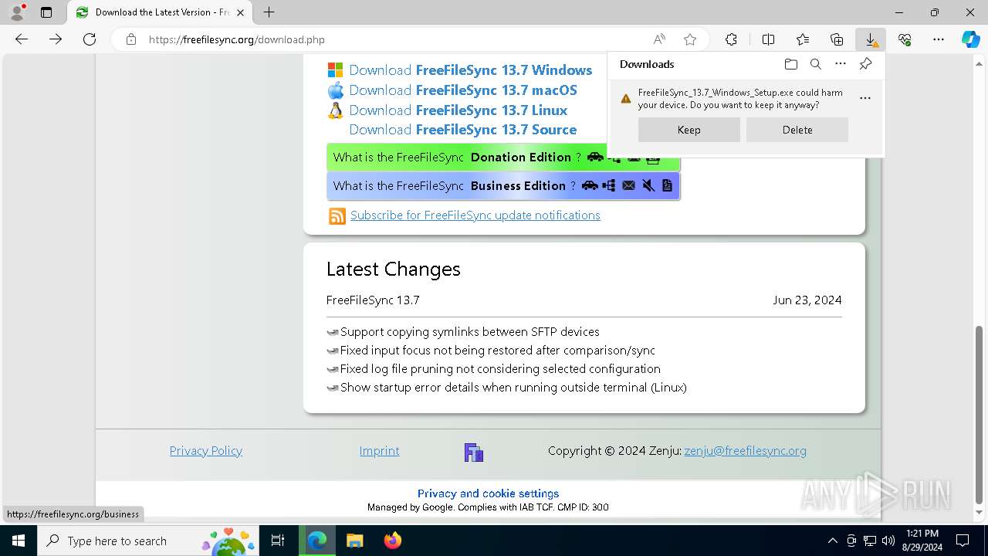Download FreeFileSync 13.7 macOS
The image size is (988, 556).
click(463, 90)
